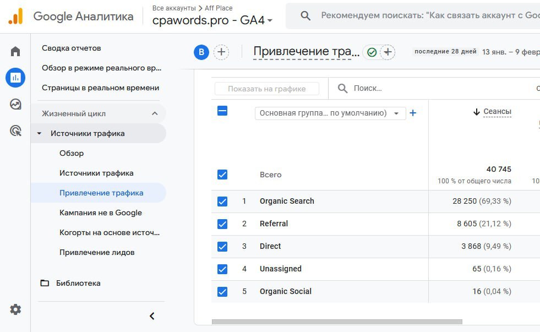Viewport: 540px width, 332px height.
Task: Click the green report status checkmark
Action: [372, 52]
